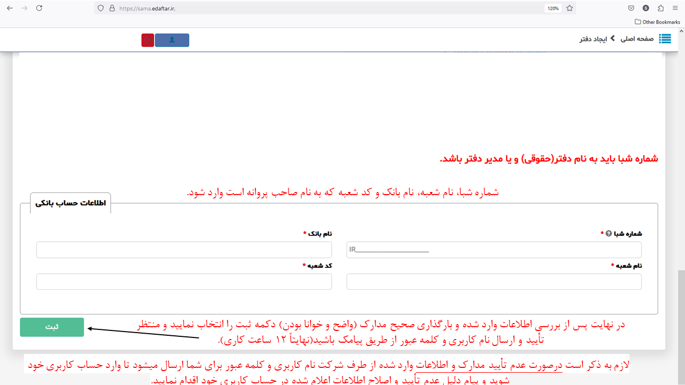
Task: Click the نام بانک text field
Action: (184, 250)
